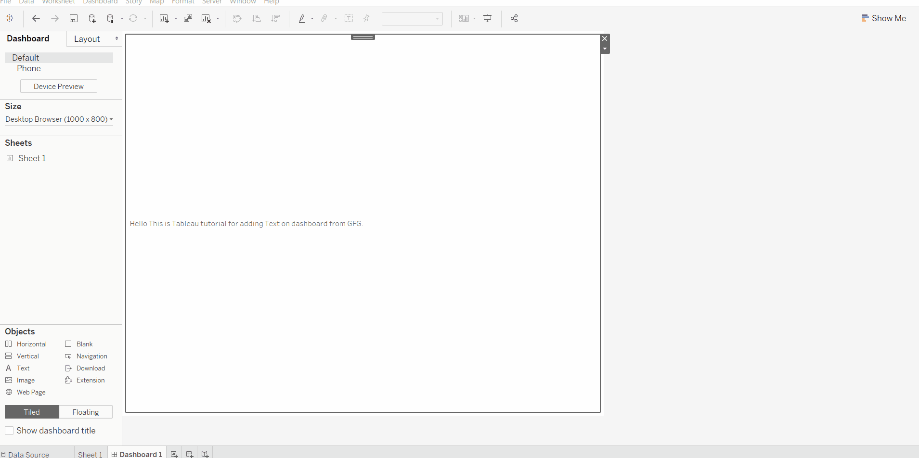
Task: Click the Undo back arrow
Action: coord(36,18)
